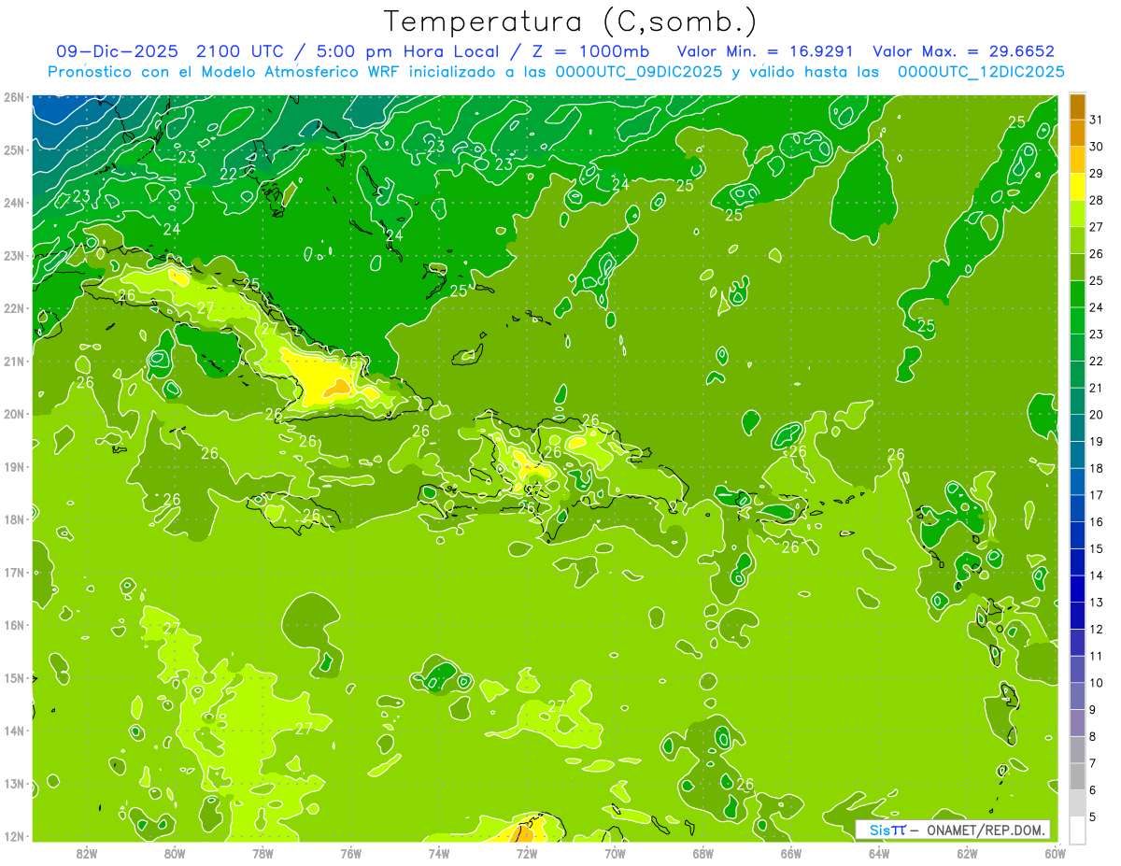
Task: Click the '26N' latitude axis label
Action: [13, 97]
